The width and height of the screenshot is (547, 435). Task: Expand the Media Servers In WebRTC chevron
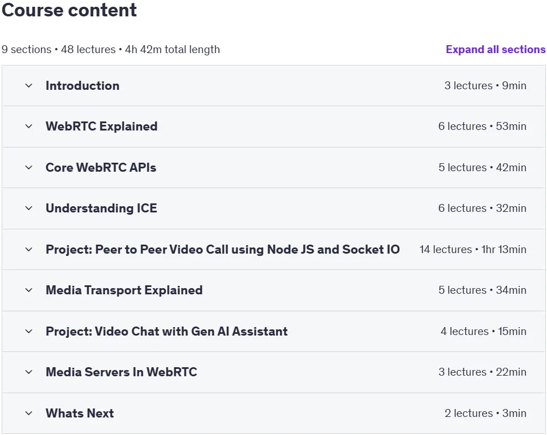click(29, 372)
